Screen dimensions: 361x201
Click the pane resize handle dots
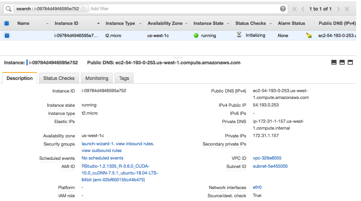point(178,57)
